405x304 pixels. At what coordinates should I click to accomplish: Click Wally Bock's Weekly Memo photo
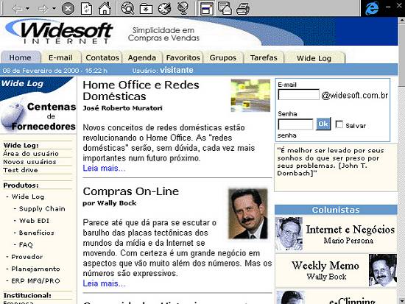tap(383, 270)
